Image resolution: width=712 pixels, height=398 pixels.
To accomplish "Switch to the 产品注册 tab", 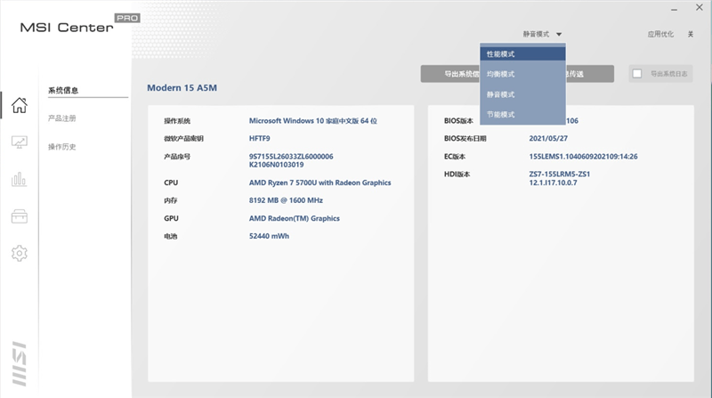I will [61, 118].
